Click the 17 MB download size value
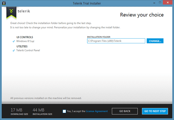Viewport: 174px width, 120px height. pos(16,110)
